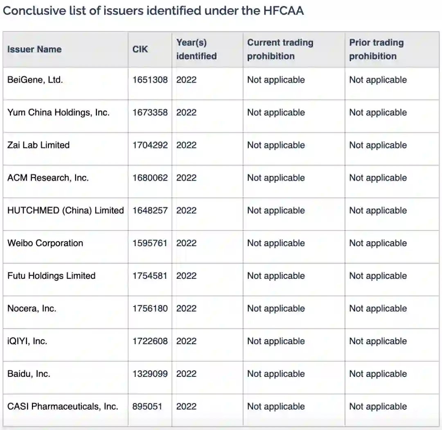442x430 pixels.
Task: Click the Issuer Name column header
Action: pyautogui.click(x=34, y=49)
